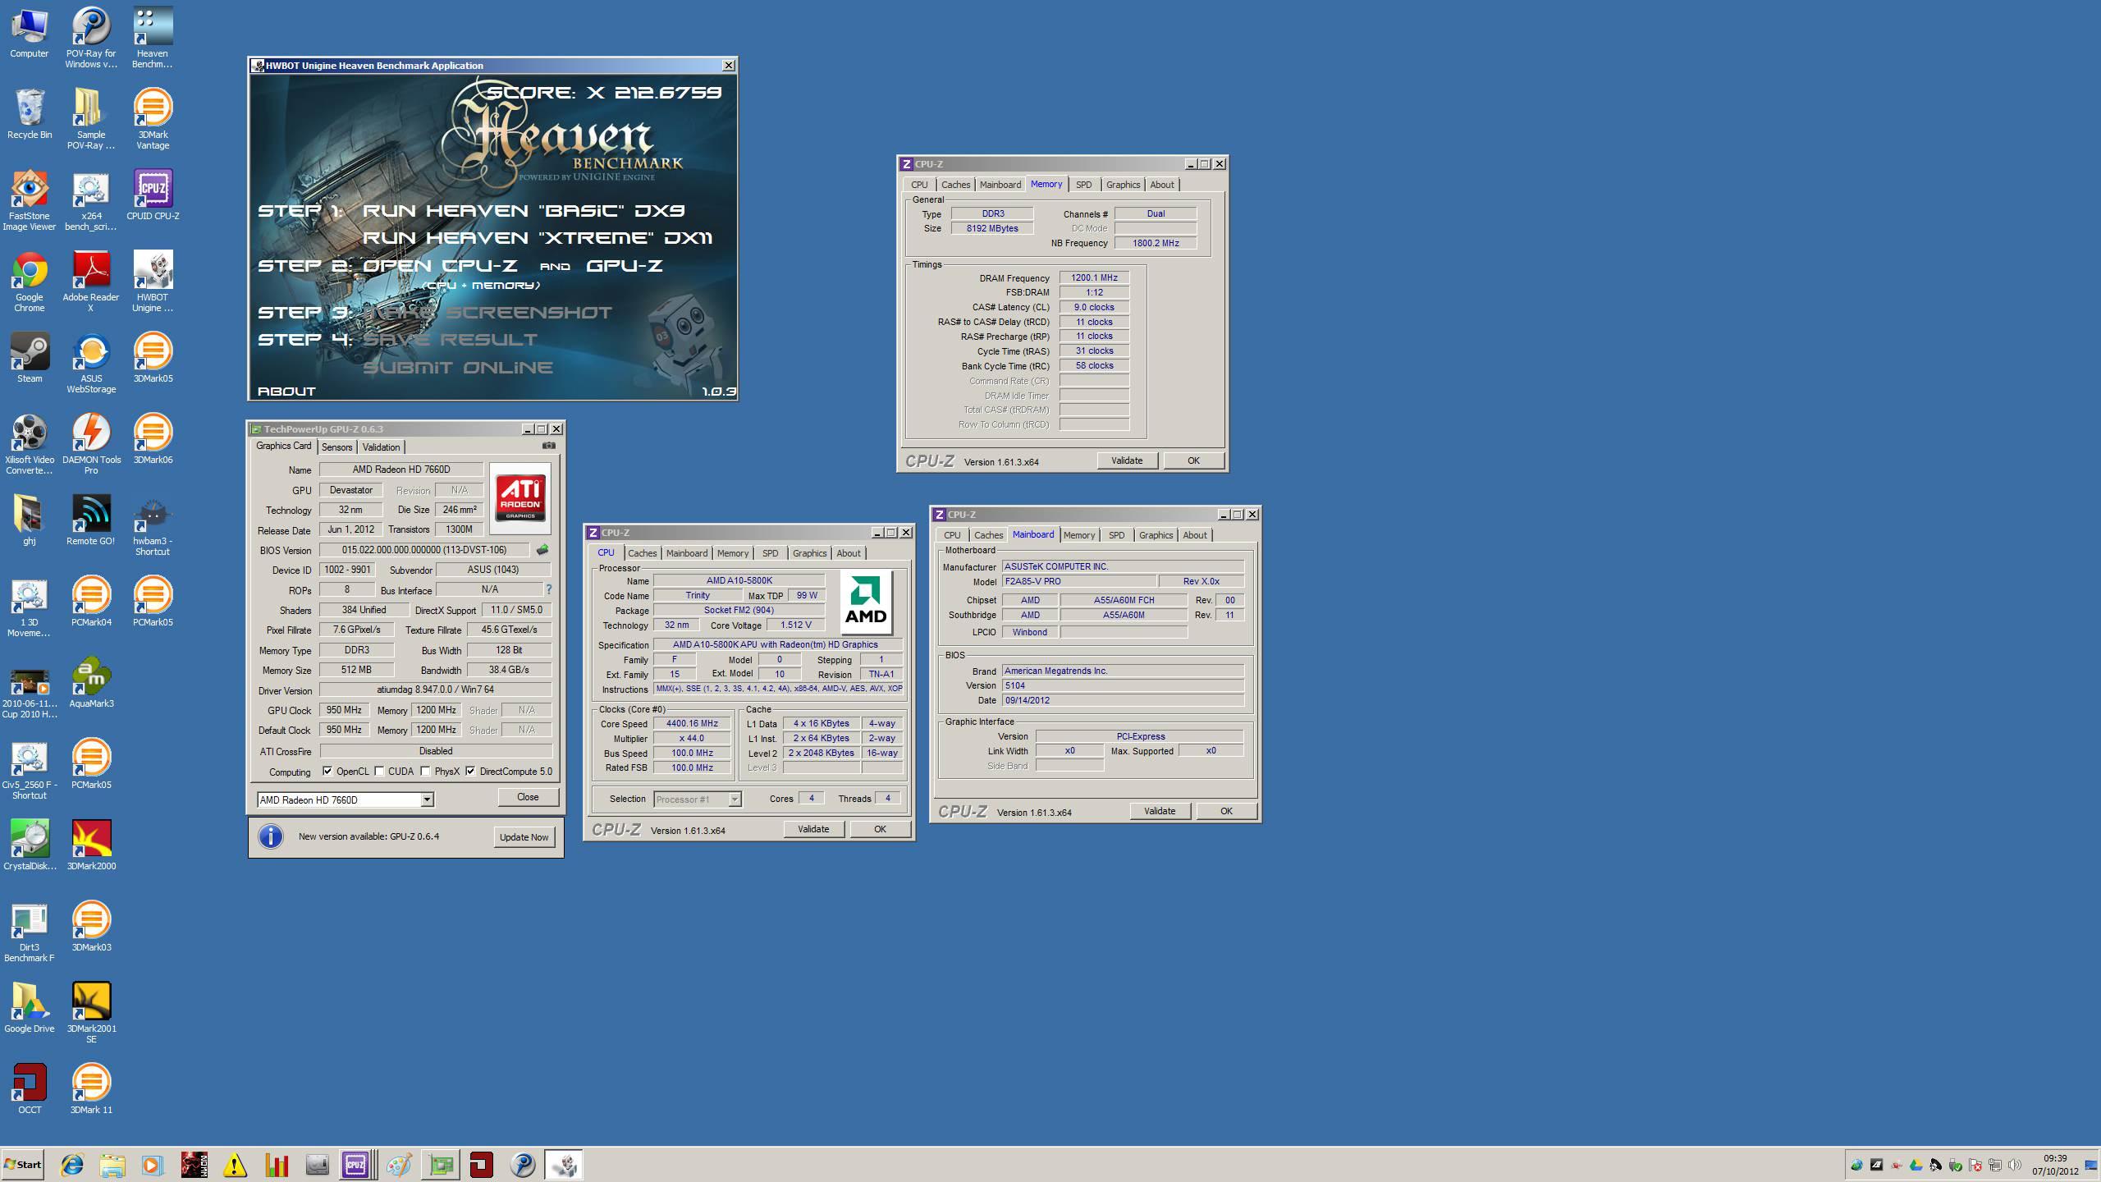This screenshot has height=1182, width=2101.
Task: Open Caches tab in CPU-Z CPU window
Action: point(642,553)
